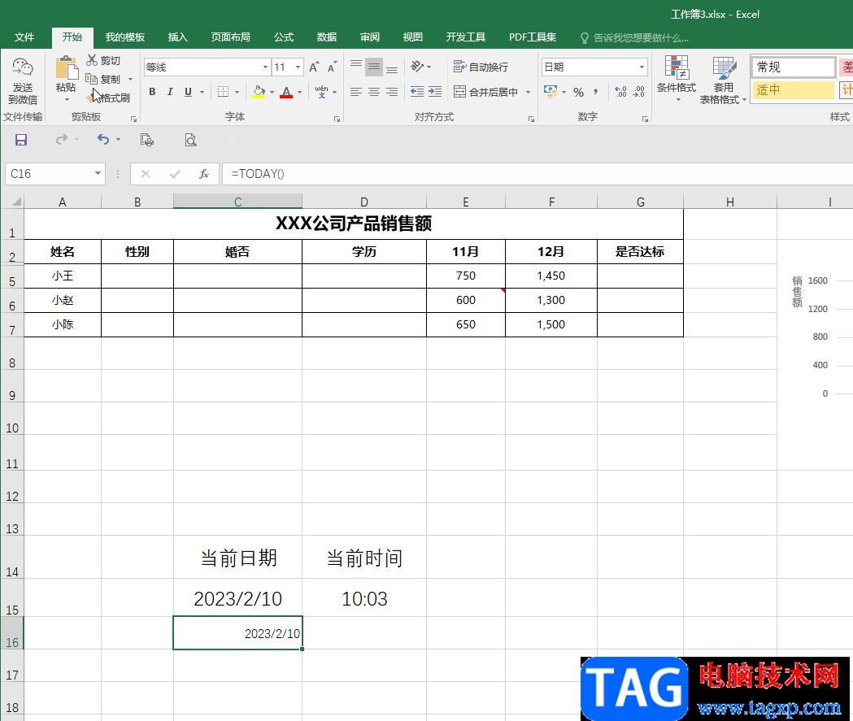Open the 公式 ribbon tab

(x=284, y=37)
